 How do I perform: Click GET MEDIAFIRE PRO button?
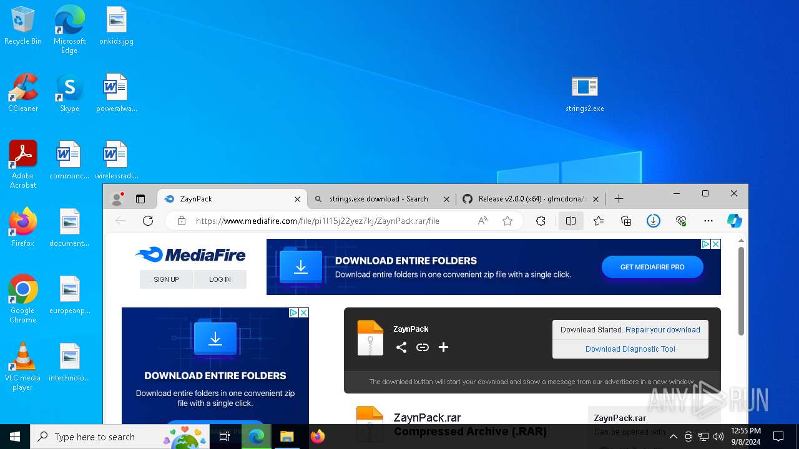point(652,267)
